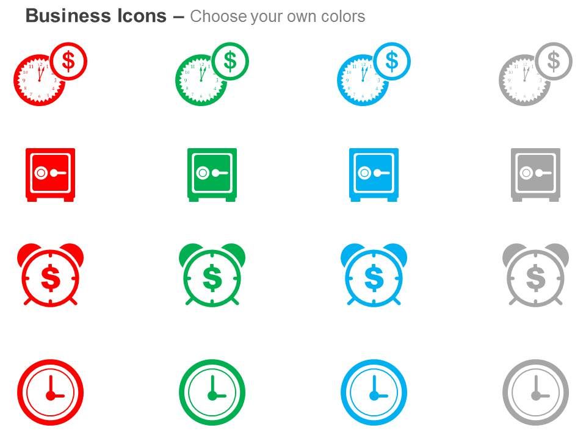Click the blue clock with dollar coin icon
586x439 pixels.
coord(374,74)
